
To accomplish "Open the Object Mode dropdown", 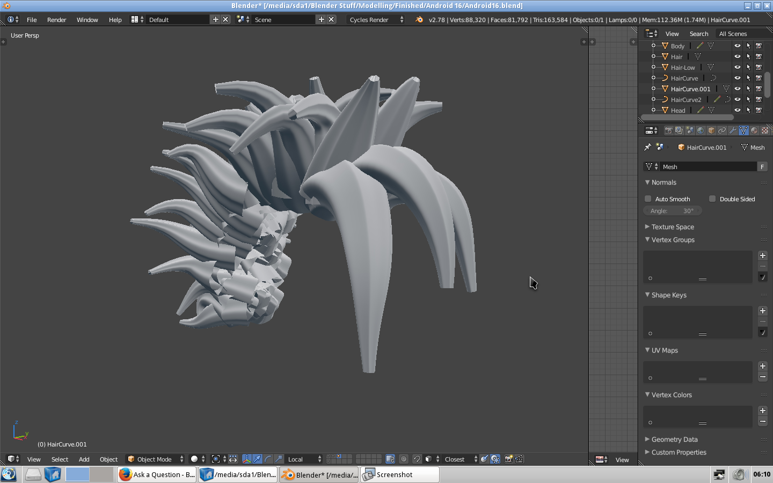I will point(156,459).
